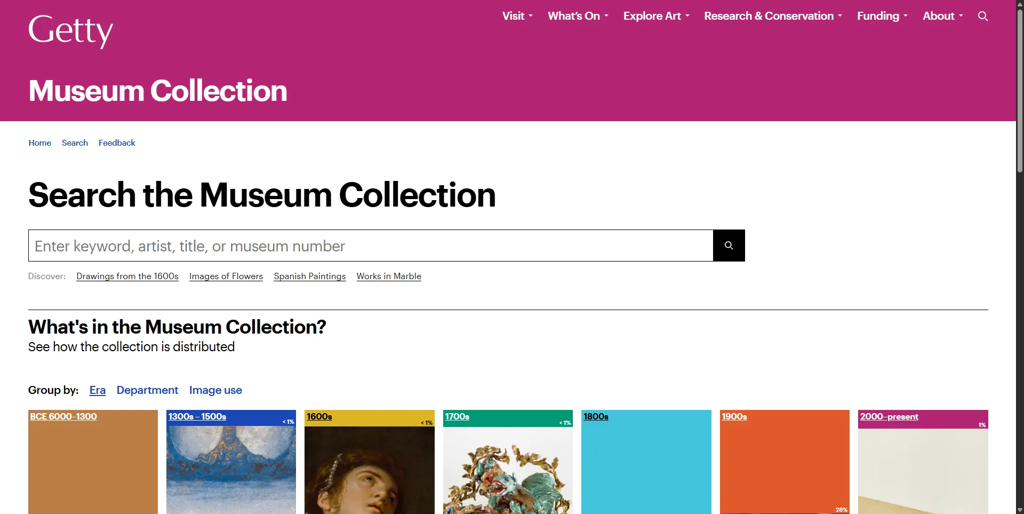Screen dimensions: 1024x514
Task: Select the What's On menu item
Action: click(577, 15)
